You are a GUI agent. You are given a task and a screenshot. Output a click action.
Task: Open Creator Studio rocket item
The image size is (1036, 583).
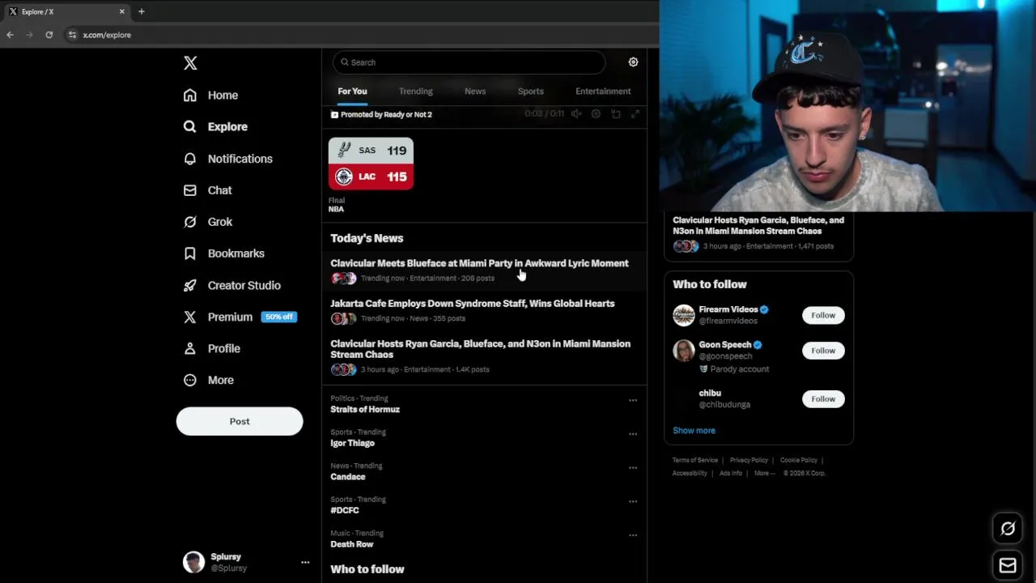[232, 285]
